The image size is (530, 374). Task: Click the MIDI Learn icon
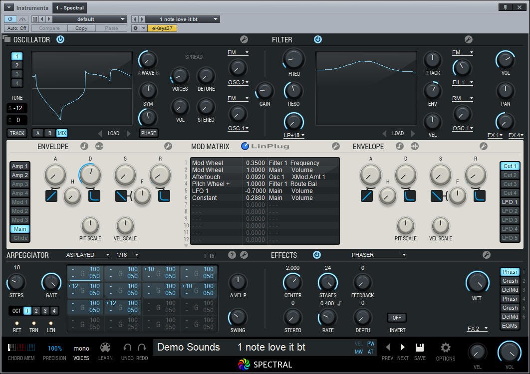point(105,347)
